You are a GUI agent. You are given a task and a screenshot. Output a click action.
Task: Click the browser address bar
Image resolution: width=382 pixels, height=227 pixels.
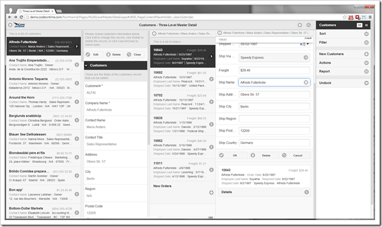(x=183, y=17)
